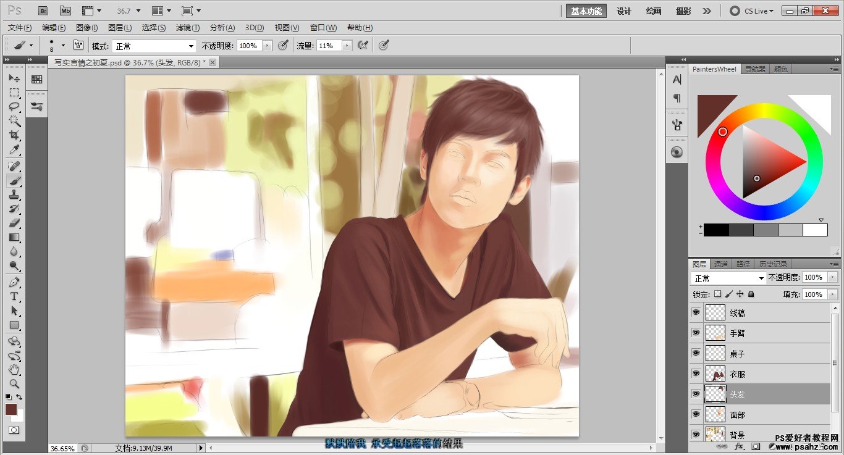Screen dimensions: 844x455
Task: Open layer fill slider arrow
Action: coord(832,294)
